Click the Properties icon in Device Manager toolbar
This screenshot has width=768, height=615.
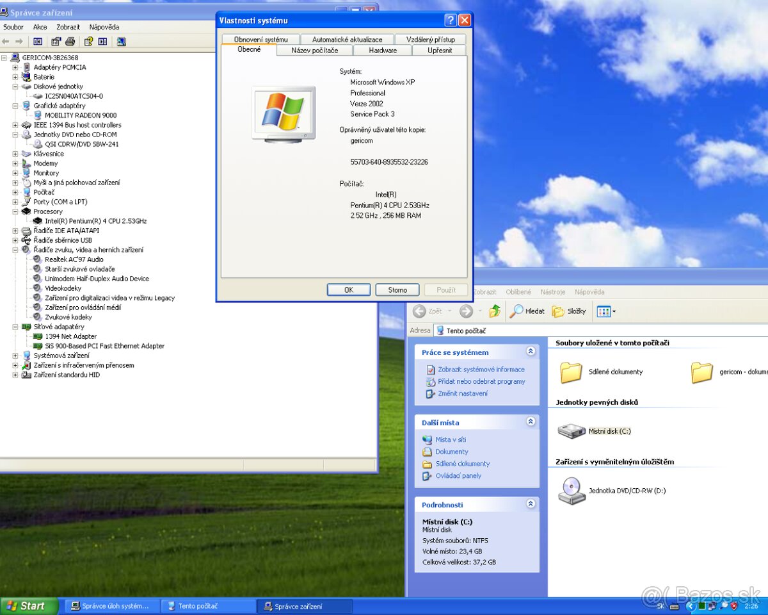pyautogui.click(x=56, y=42)
